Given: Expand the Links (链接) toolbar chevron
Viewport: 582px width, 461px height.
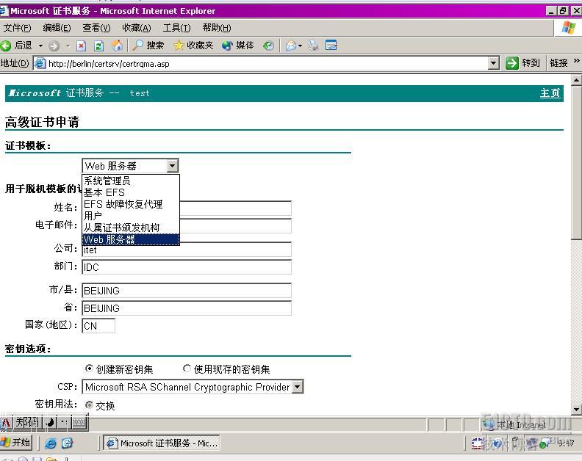Looking at the screenshot, I should [x=576, y=60].
